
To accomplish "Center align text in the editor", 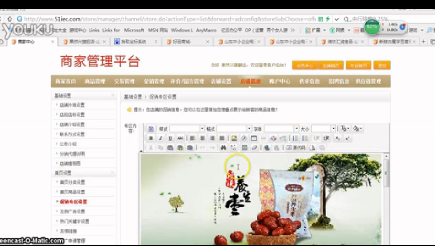I will [x=202, y=138].
